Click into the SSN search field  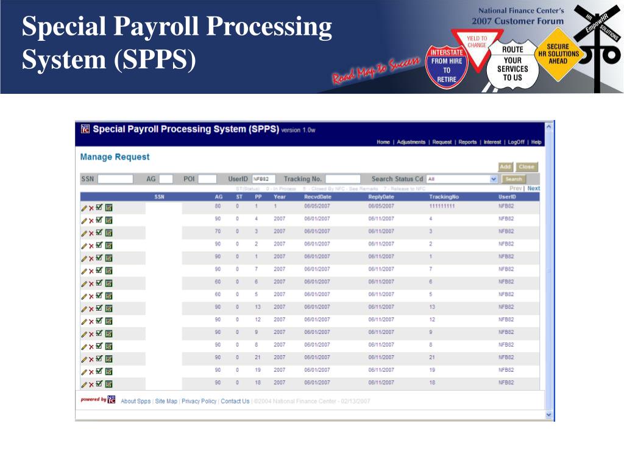tap(115, 179)
